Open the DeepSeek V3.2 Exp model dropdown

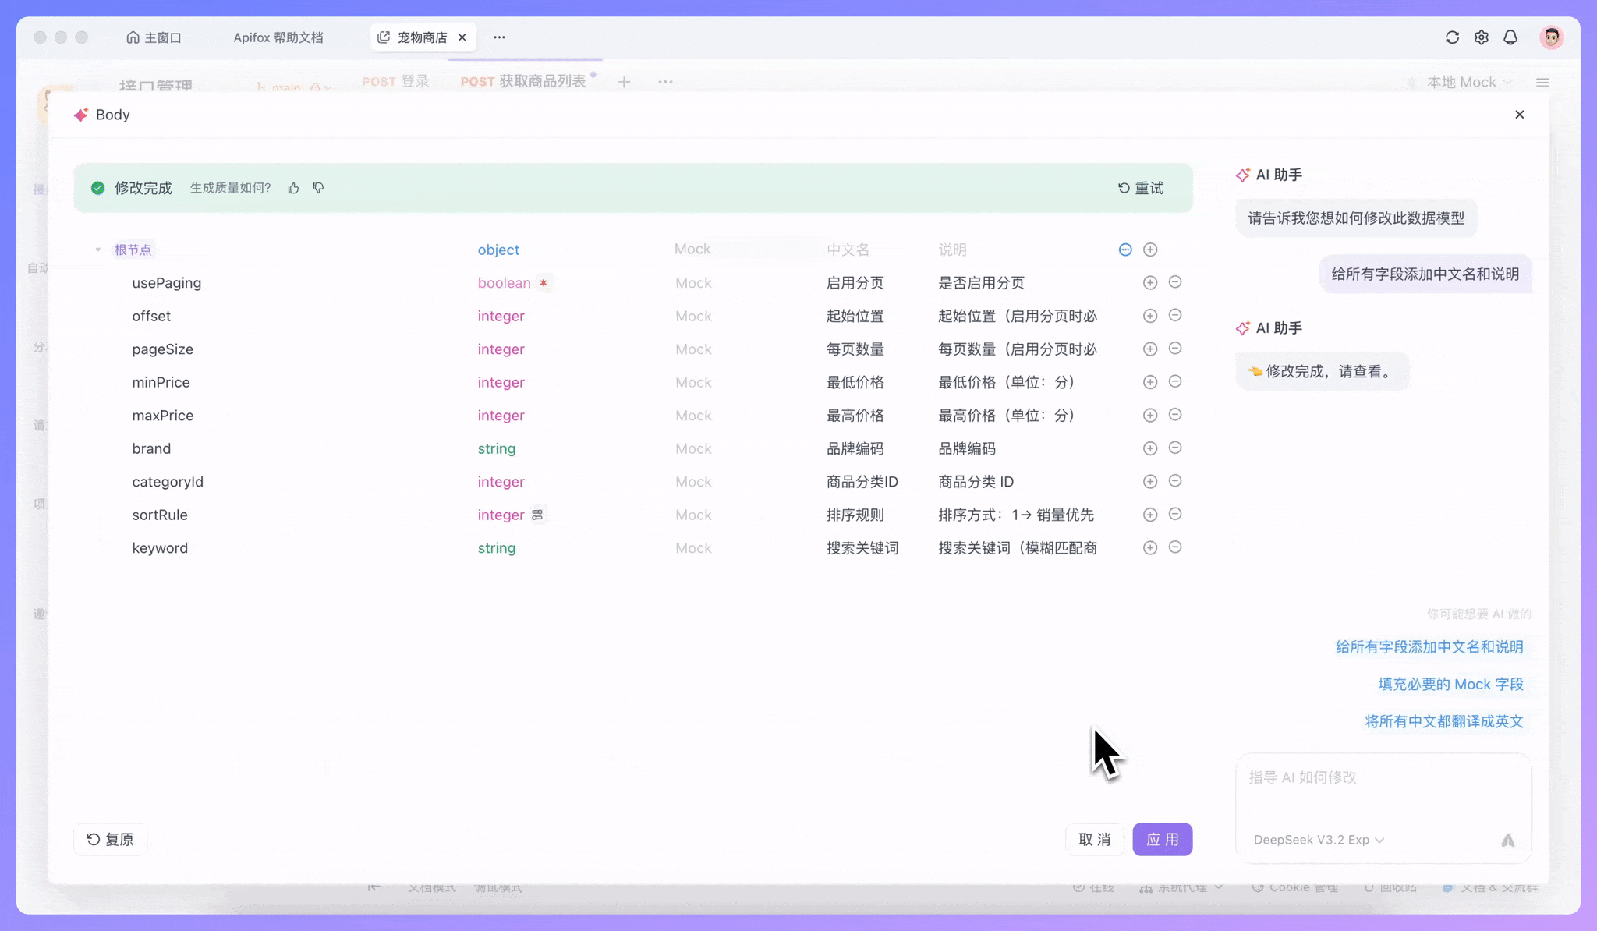(1317, 840)
